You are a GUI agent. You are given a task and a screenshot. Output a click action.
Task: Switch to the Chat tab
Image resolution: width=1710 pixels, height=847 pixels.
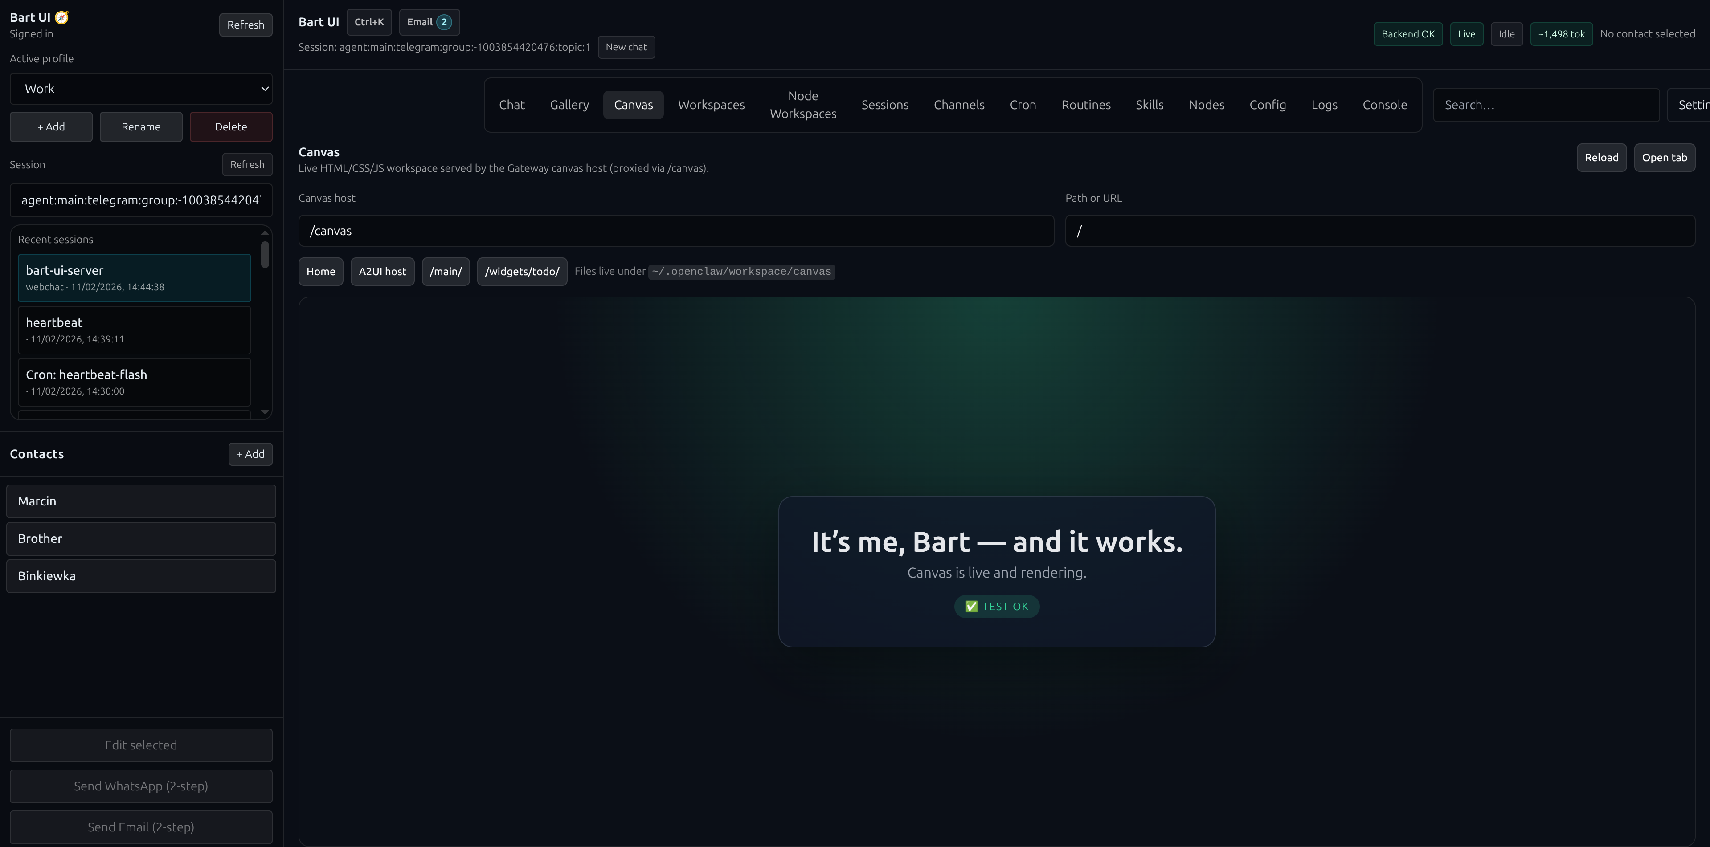point(512,105)
